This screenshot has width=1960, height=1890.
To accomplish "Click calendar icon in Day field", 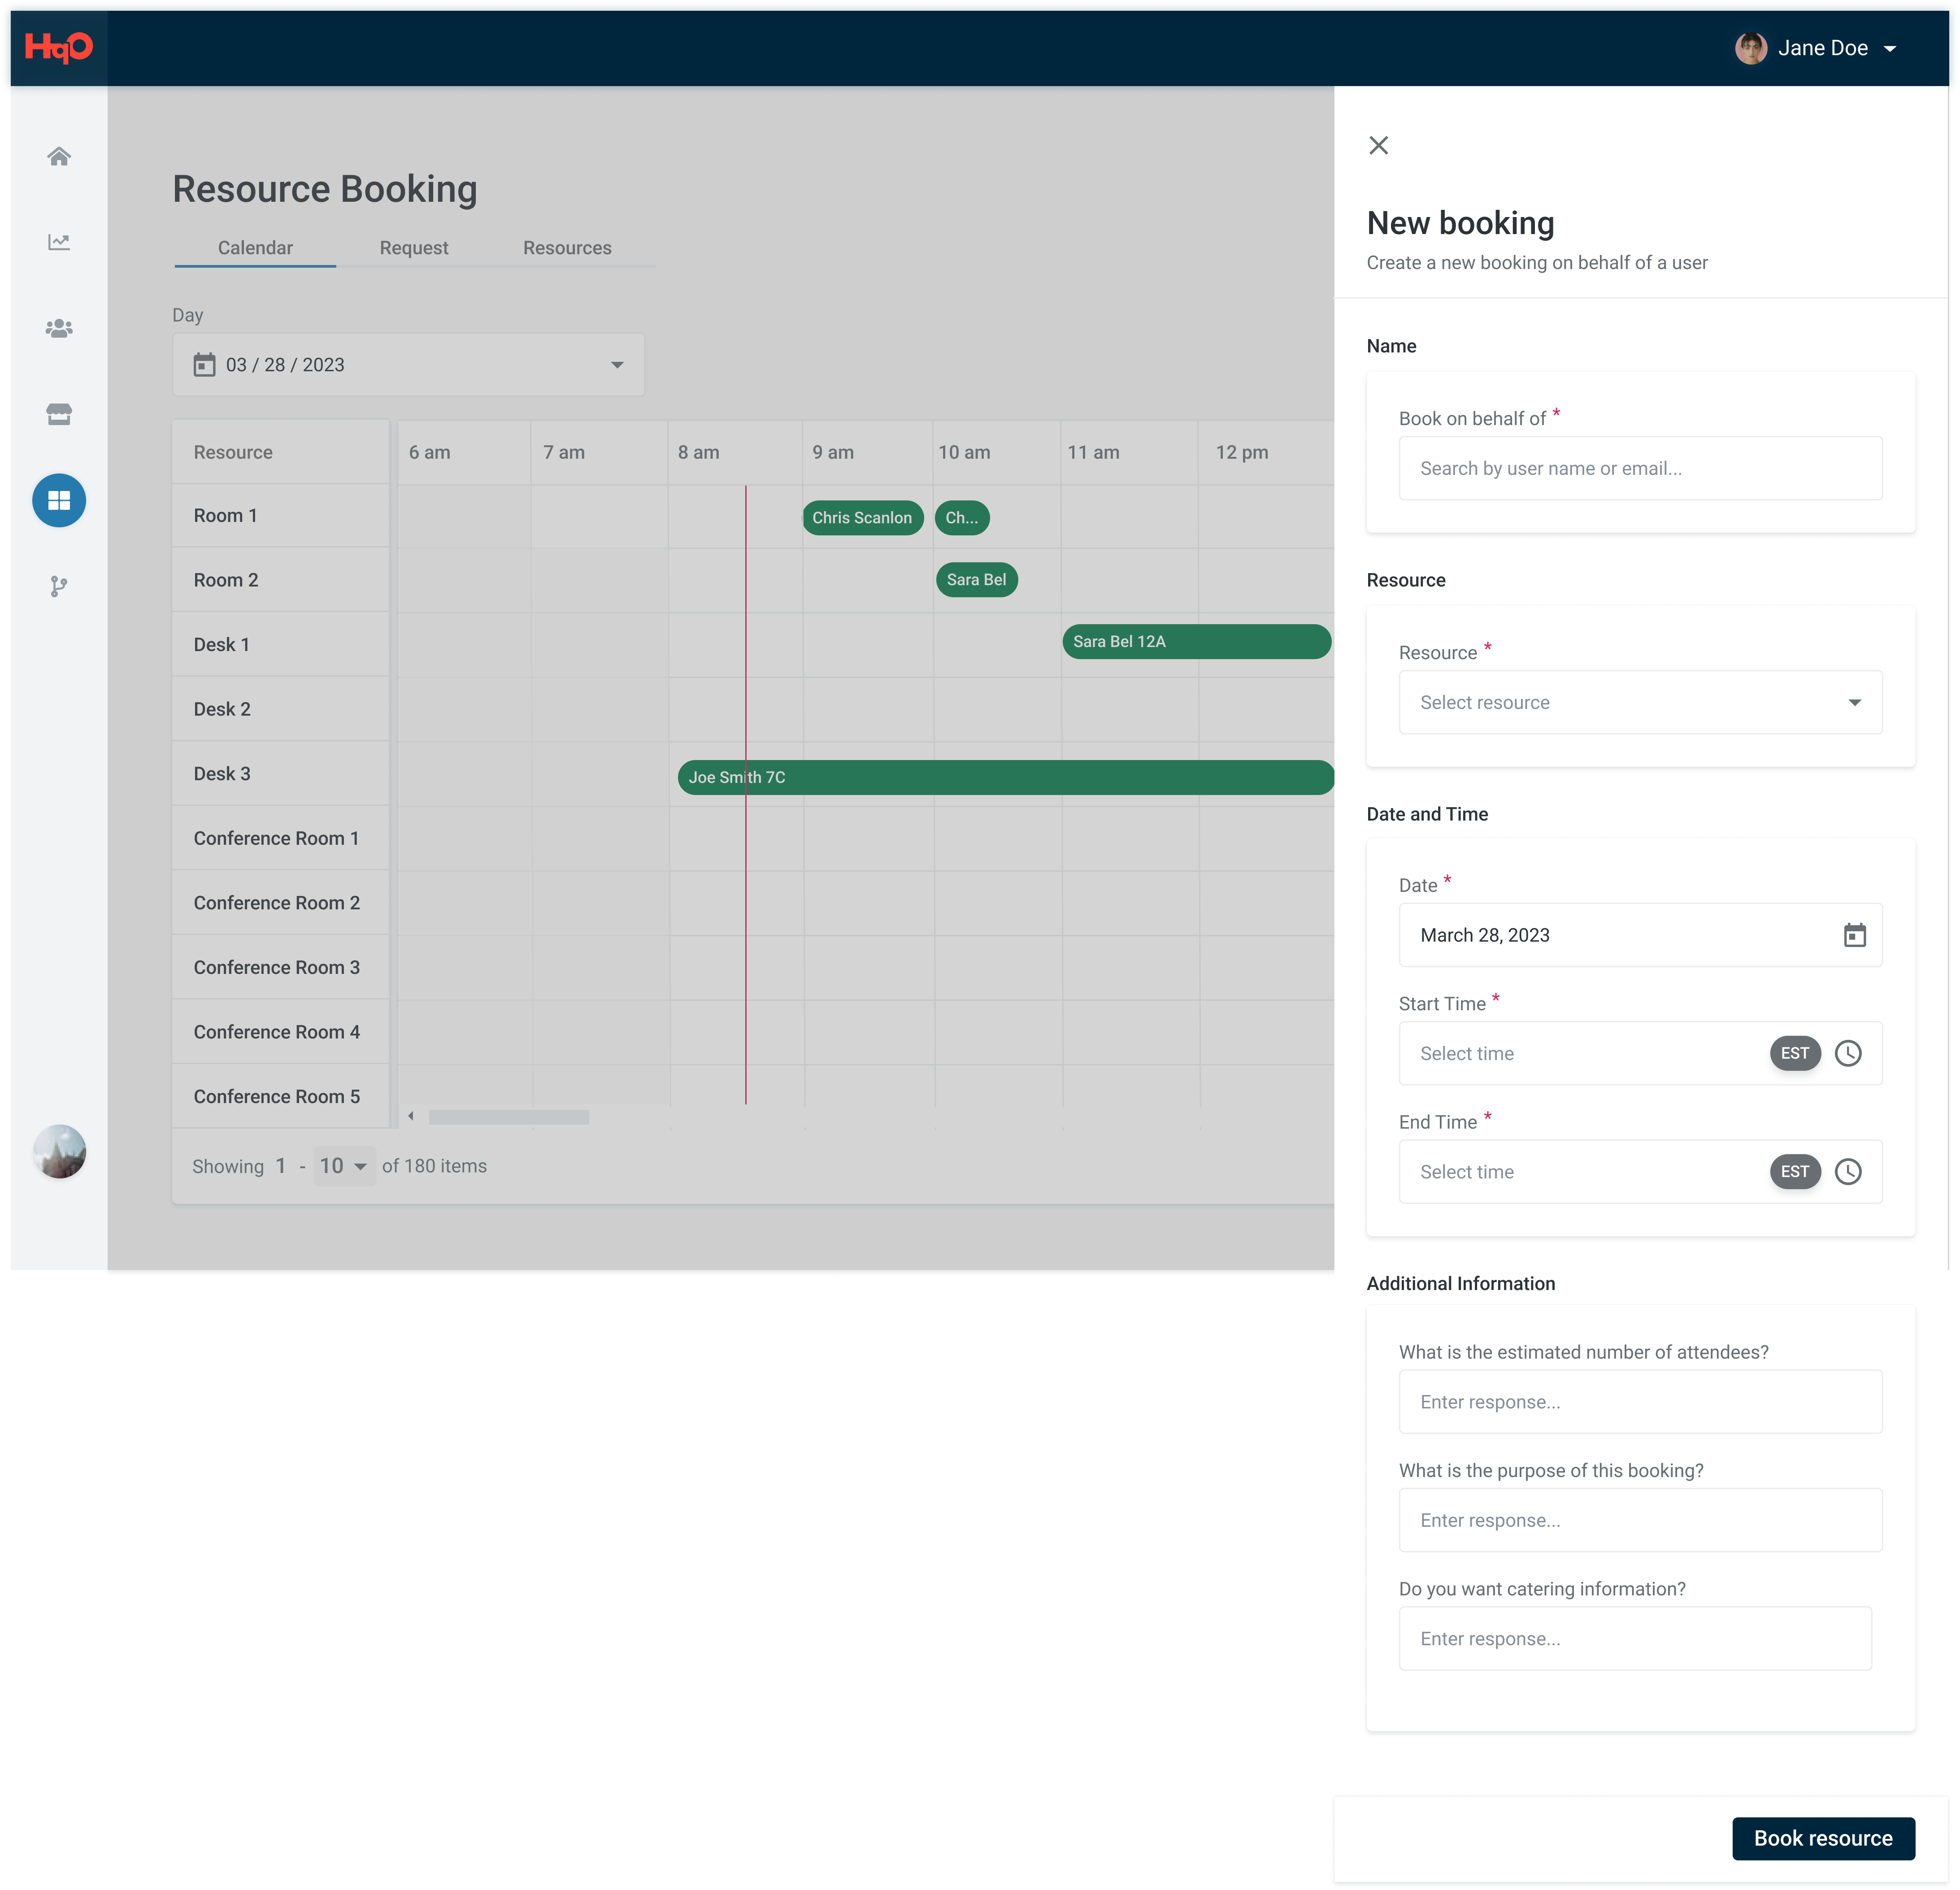I will click(x=204, y=365).
